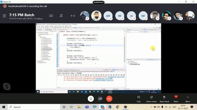
Task: Open the video camera app on taskbar
Action: (x=94, y=107)
